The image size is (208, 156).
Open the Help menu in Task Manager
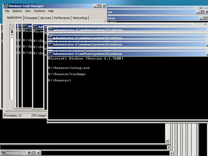[x=51, y=11]
